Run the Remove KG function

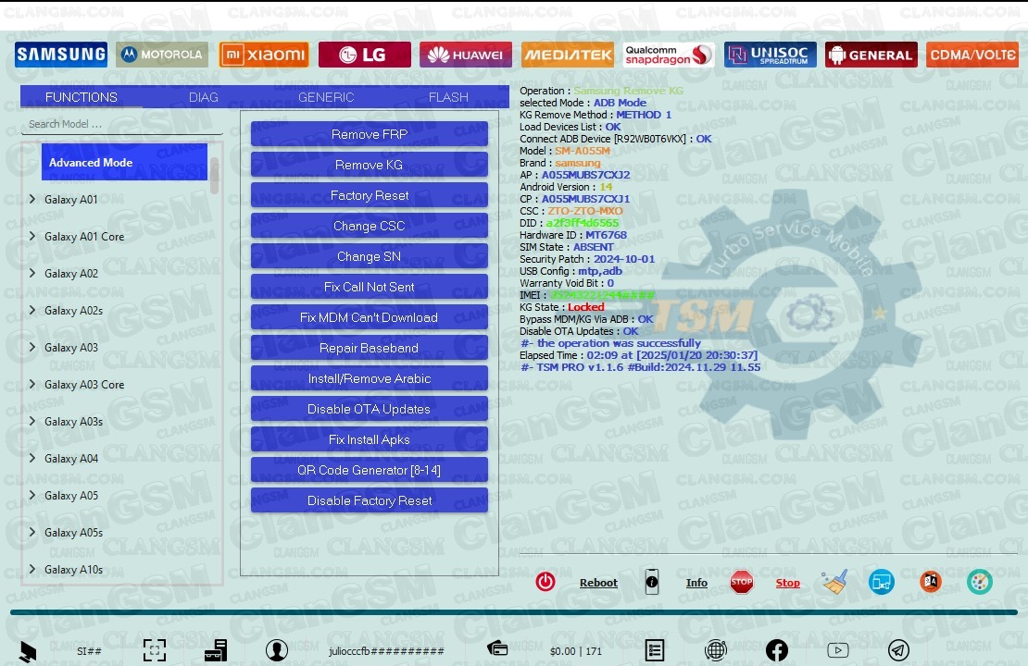(370, 165)
